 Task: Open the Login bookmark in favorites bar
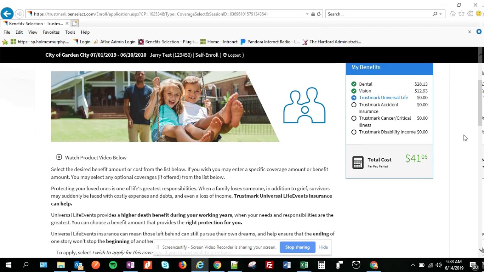pyautogui.click(x=82, y=42)
